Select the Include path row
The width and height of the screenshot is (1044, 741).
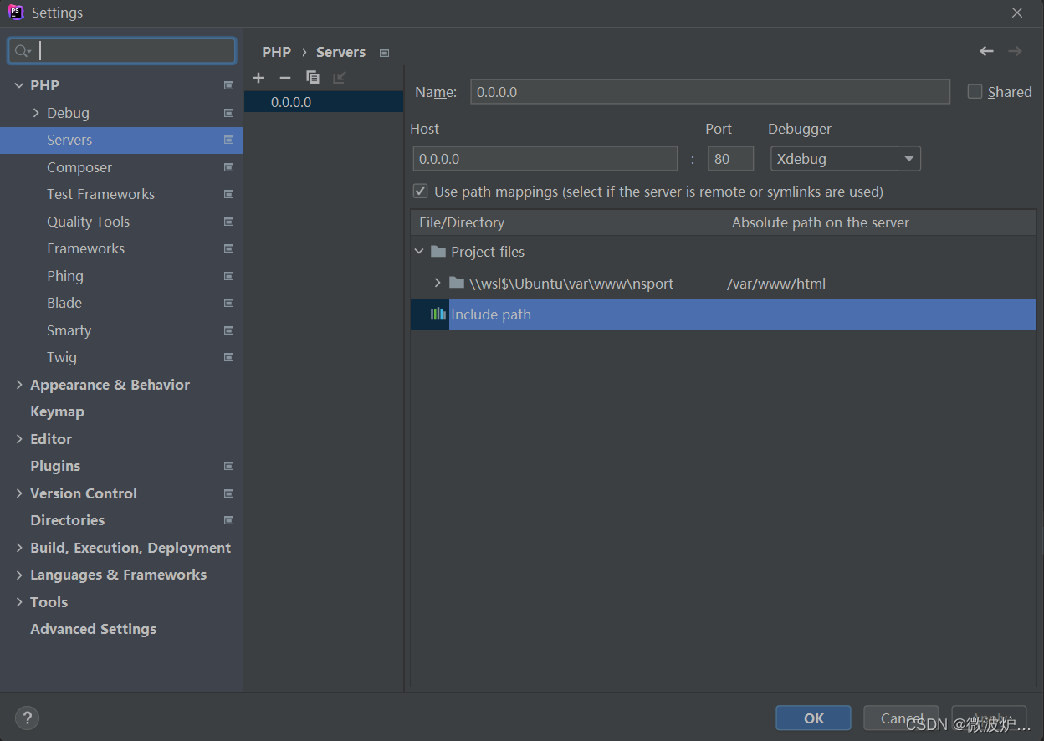[x=724, y=314]
